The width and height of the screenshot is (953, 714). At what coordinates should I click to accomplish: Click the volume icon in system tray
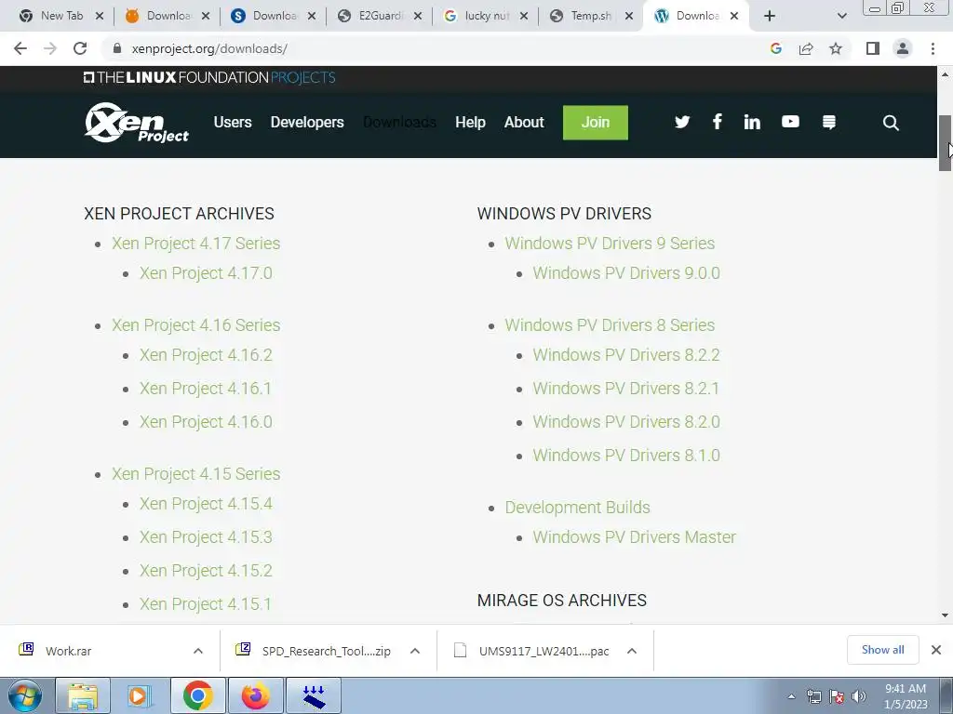(859, 696)
